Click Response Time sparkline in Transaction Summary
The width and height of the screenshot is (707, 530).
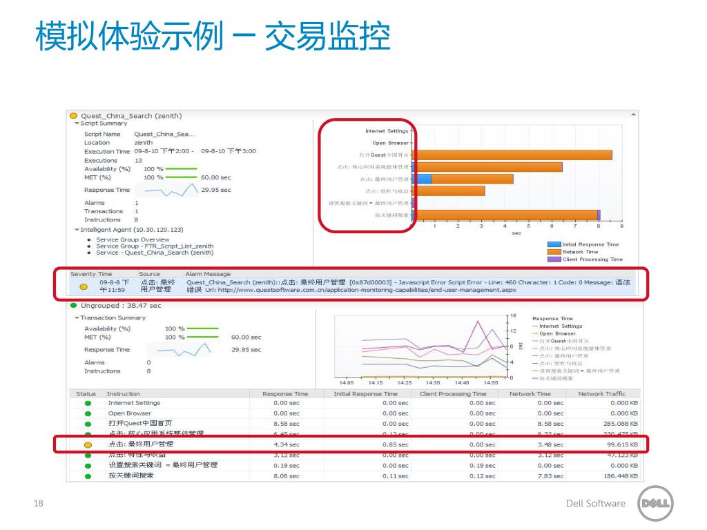click(180, 350)
